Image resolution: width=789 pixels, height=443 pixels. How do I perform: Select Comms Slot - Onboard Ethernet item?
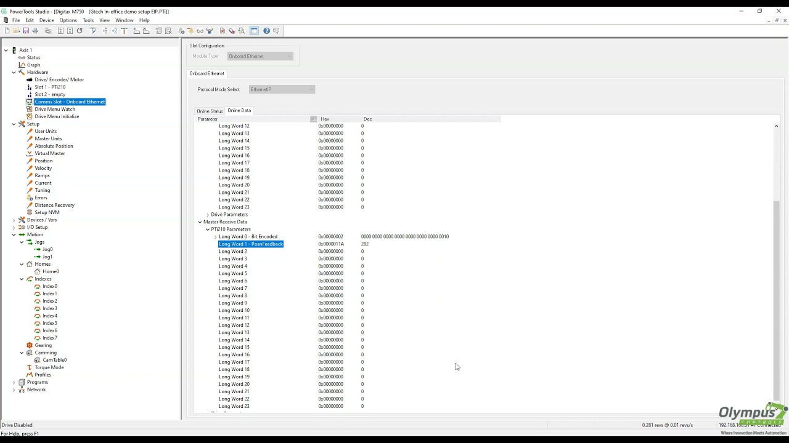click(x=70, y=102)
